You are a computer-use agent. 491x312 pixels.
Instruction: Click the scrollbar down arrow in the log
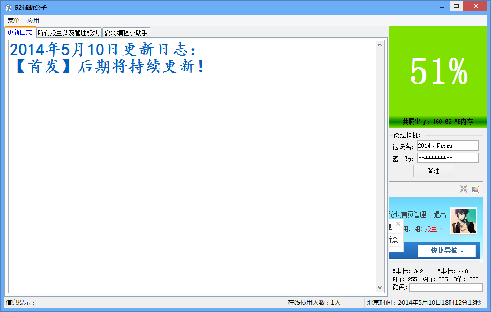pyautogui.click(x=380, y=287)
